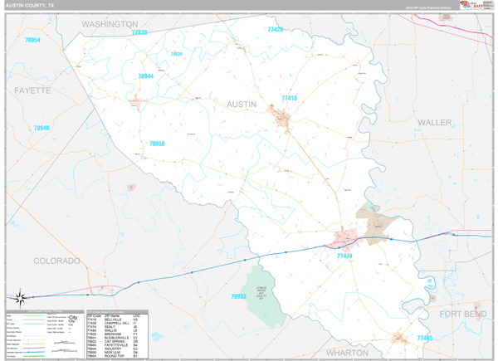Screen dimensions: 498x361
Task: Click ZIP code label 78940 in Fayette
Action: click(x=41, y=128)
